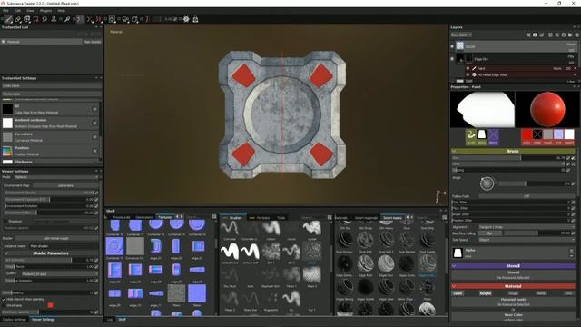The width and height of the screenshot is (581, 327).
Task: Open the Plugins menu
Action: point(46,11)
